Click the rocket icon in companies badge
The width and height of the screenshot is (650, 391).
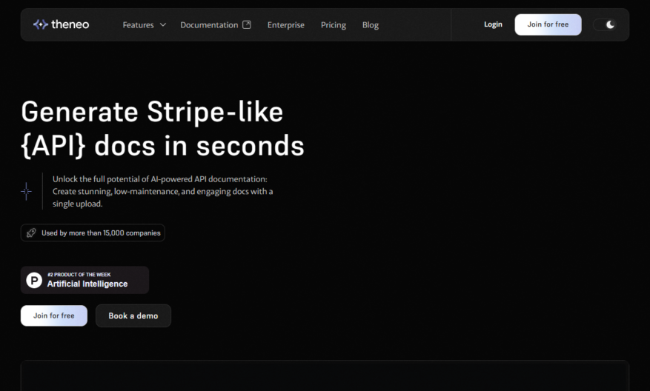coord(31,233)
